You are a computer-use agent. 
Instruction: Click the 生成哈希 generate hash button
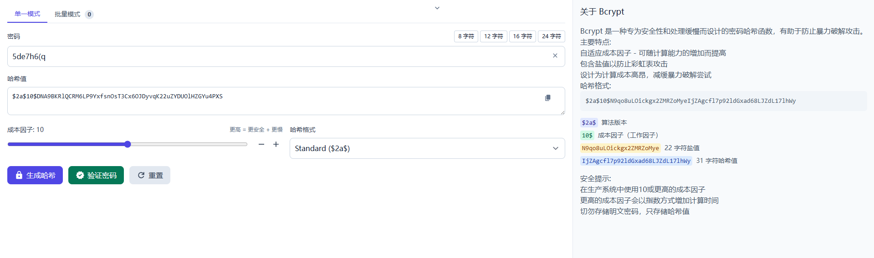[x=35, y=175]
